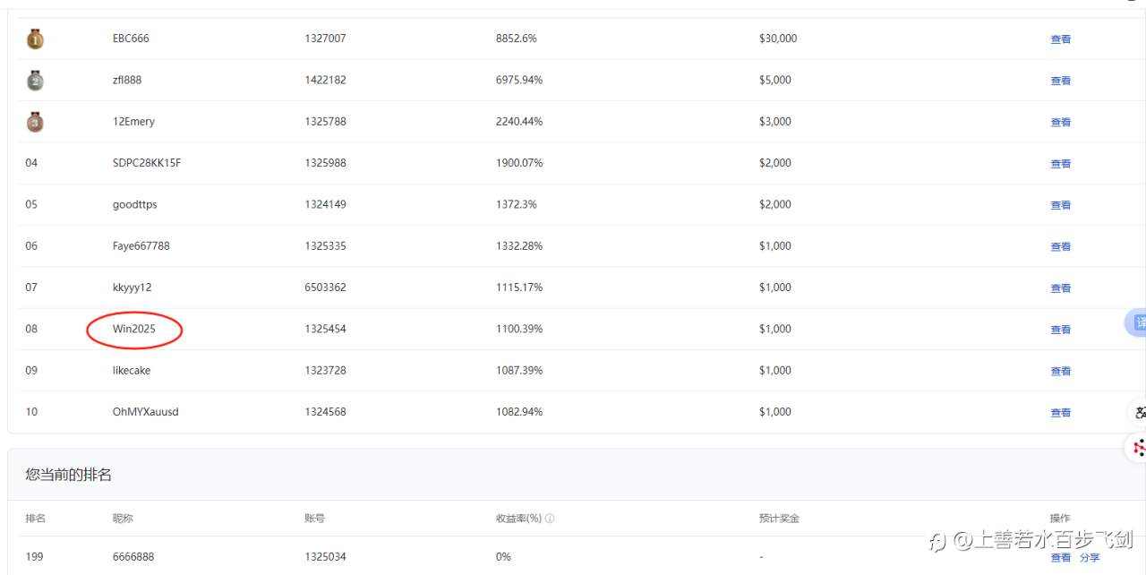Open 查看 link for Win2025 row
This screenshot has height=575, width=1146.
pos(1061,330)
